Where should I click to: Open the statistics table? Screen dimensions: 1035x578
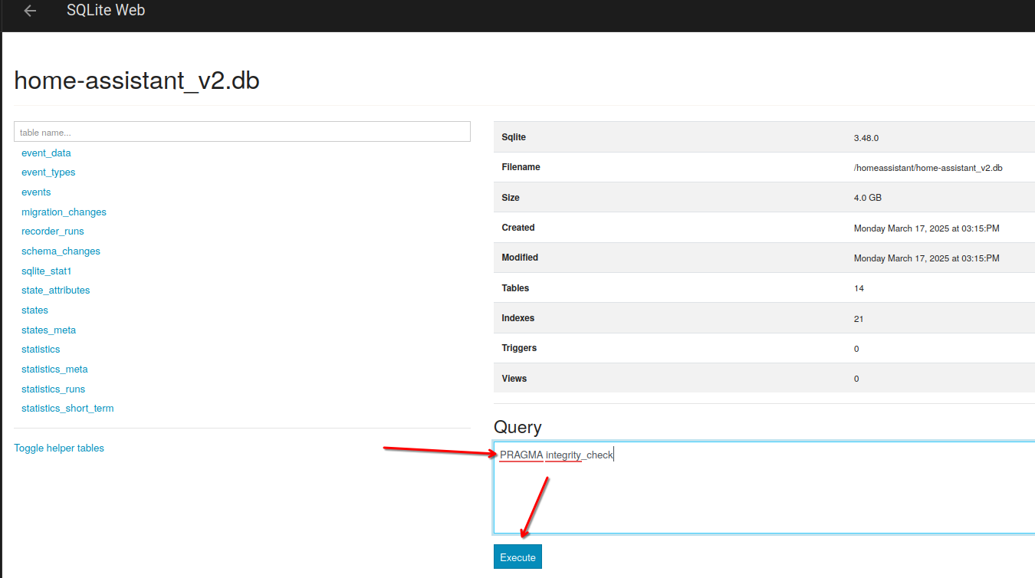pos(41,349)
